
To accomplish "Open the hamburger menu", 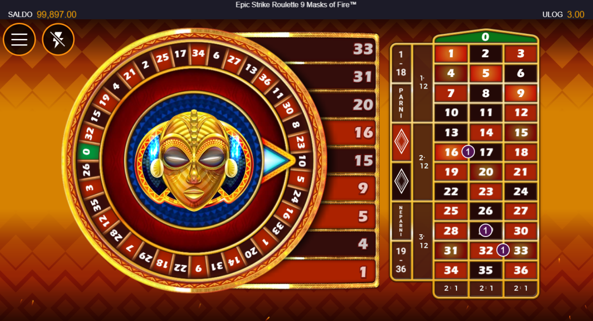I will [x=19, y=39].
